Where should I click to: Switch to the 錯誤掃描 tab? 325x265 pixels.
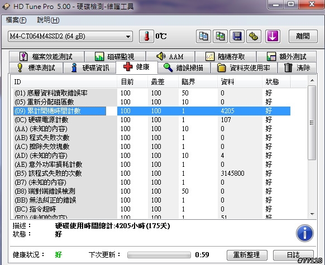pos(184,68)
